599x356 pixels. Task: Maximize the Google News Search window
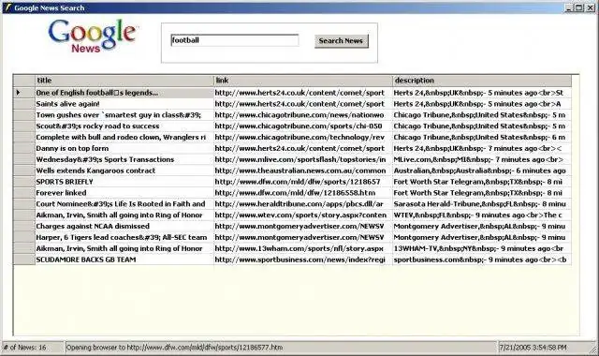[579, 7]
